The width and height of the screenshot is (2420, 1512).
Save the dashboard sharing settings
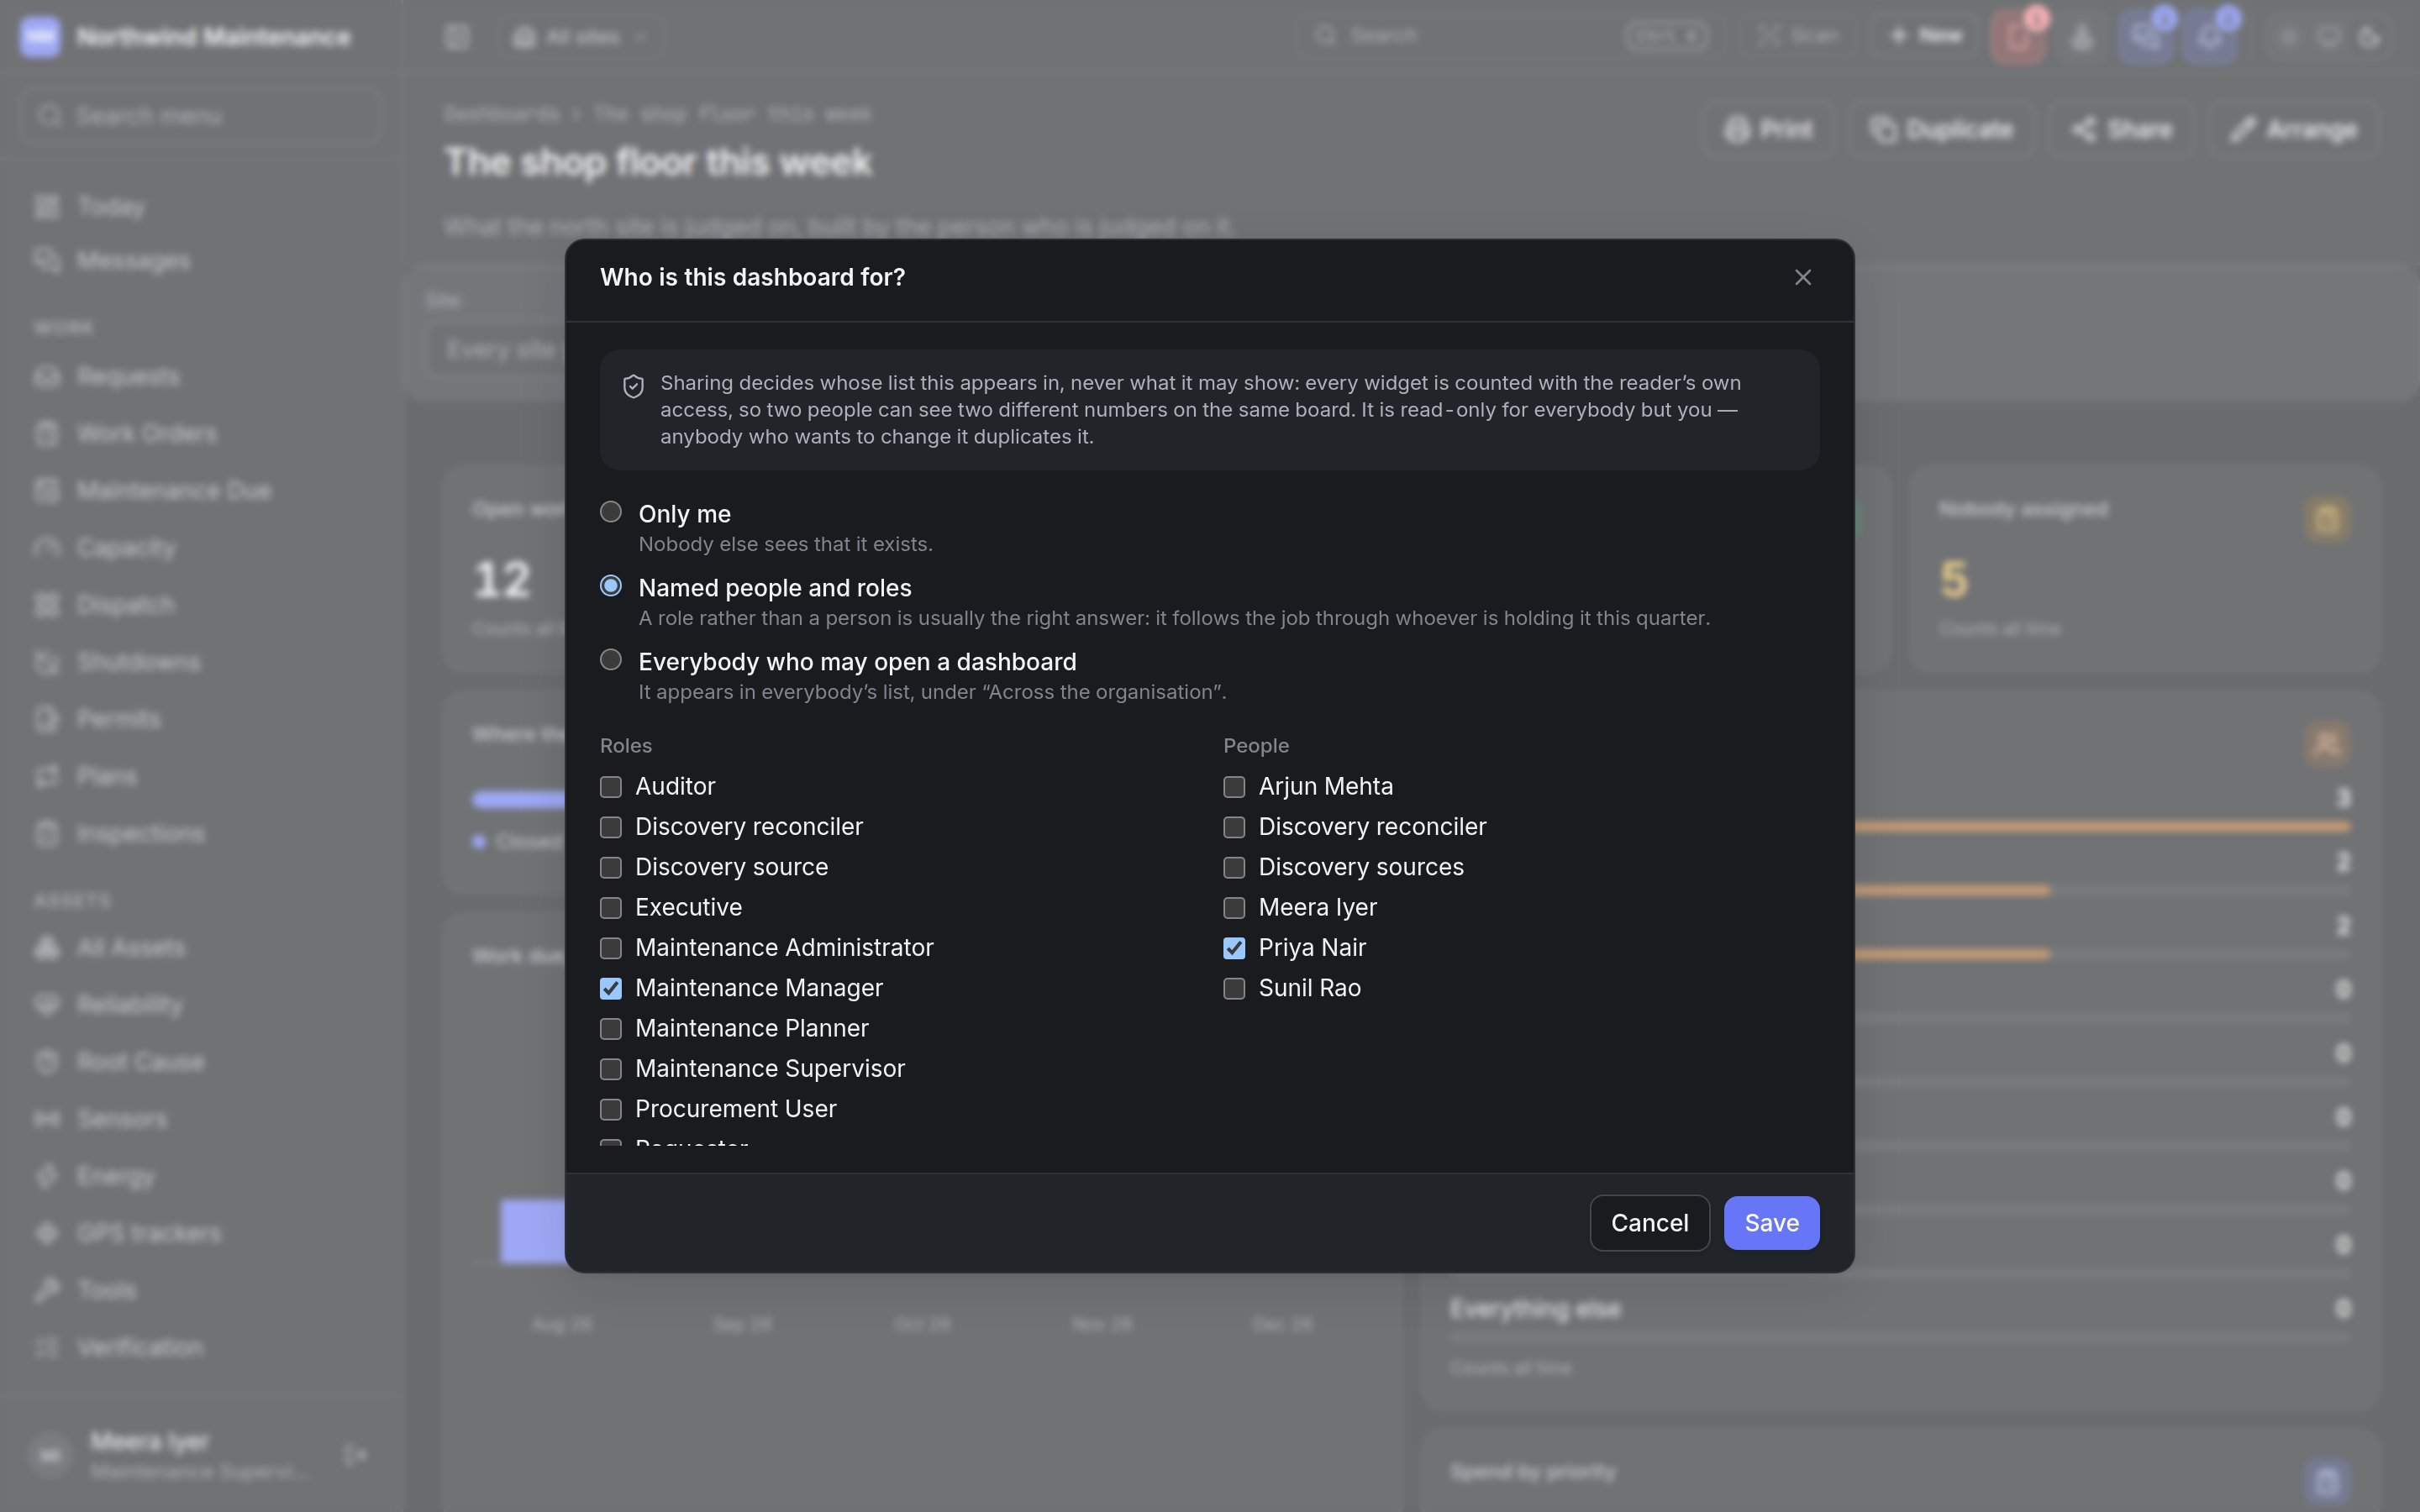(1771, 1222)
